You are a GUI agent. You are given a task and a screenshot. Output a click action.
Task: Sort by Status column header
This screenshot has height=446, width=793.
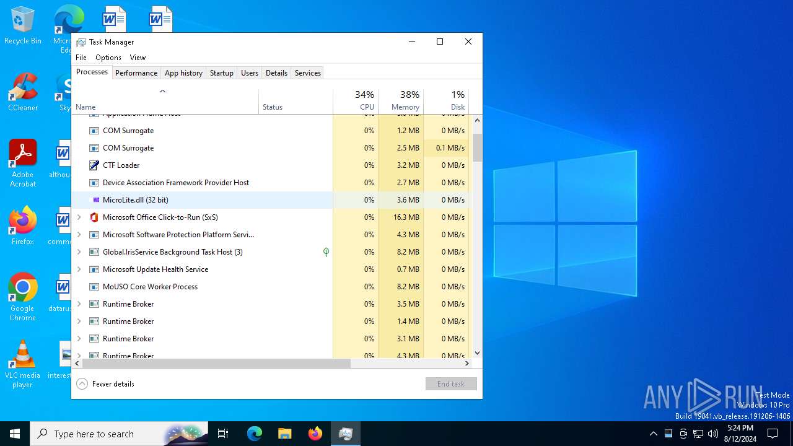(x=296, y=102)
